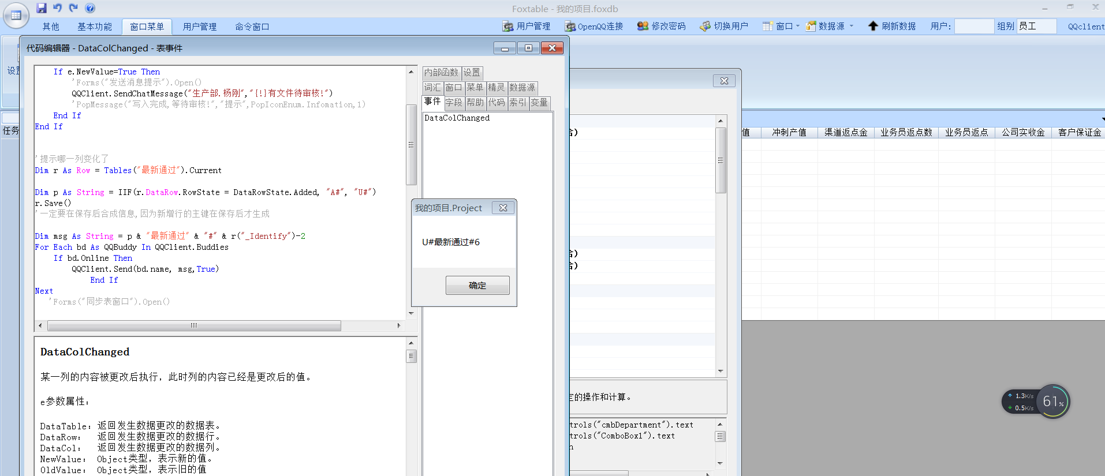1105x476 pixels.
Task: Select 索引 tab in code editor panel
Action: (x=518, y=102)
